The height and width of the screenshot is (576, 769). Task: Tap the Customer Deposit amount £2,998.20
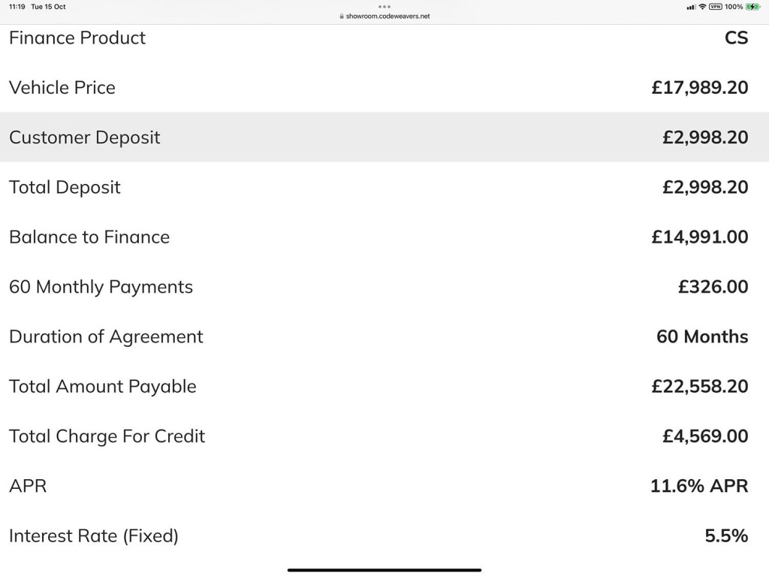(705, 137)
